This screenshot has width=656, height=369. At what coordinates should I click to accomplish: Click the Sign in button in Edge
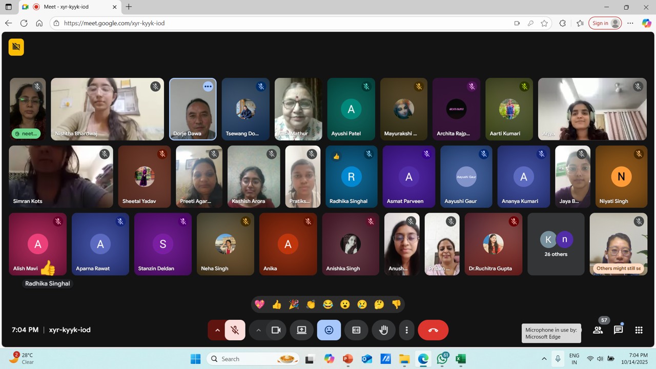click(x=605, y=23)
